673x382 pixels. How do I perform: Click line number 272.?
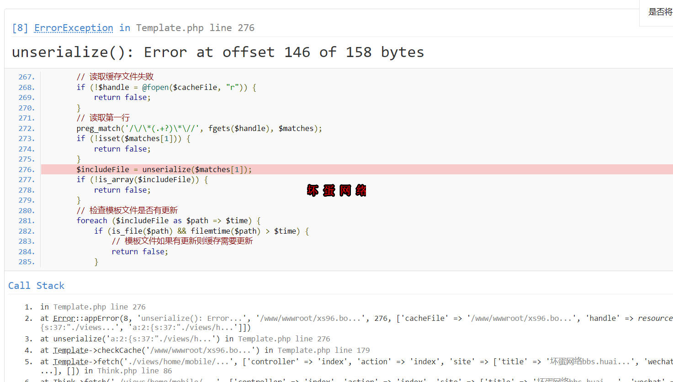click(x=26, y=128)
